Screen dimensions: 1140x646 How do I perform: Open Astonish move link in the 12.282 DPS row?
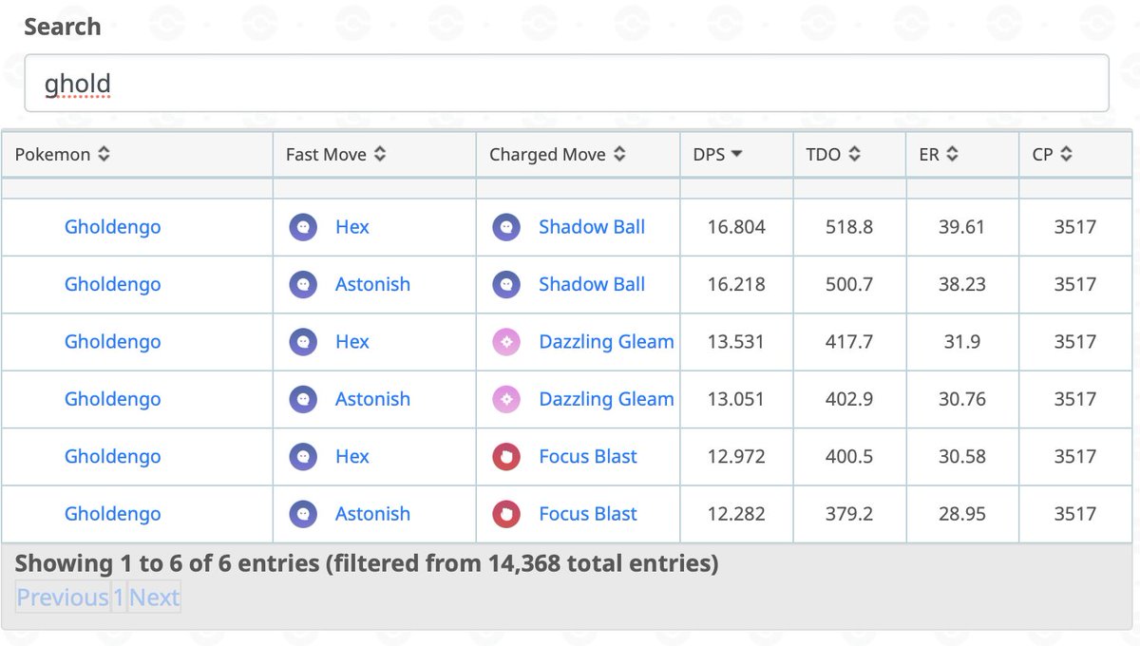(x=372, y=514)
